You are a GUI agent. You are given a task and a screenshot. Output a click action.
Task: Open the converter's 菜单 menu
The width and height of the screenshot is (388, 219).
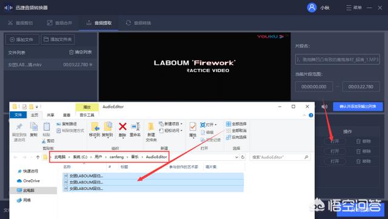point(354,8)
